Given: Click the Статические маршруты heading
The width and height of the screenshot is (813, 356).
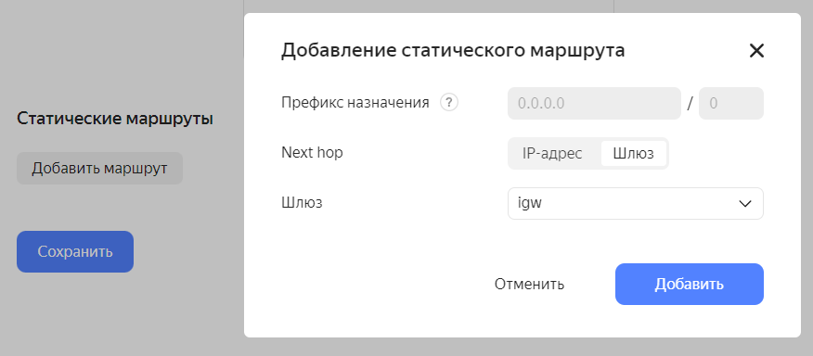Looking at the screenshot, I should (x=115, y=119).
